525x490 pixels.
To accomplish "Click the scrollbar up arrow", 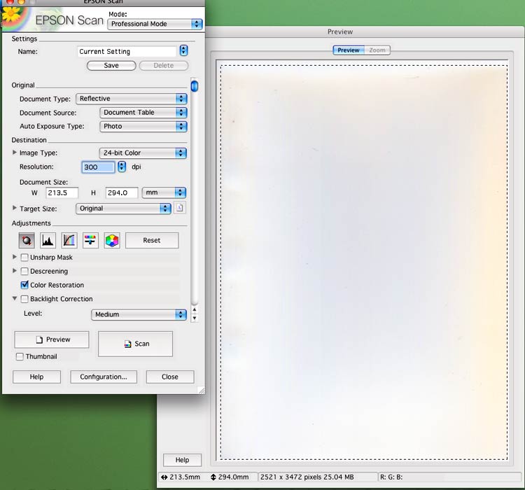I will pos(194,309).
